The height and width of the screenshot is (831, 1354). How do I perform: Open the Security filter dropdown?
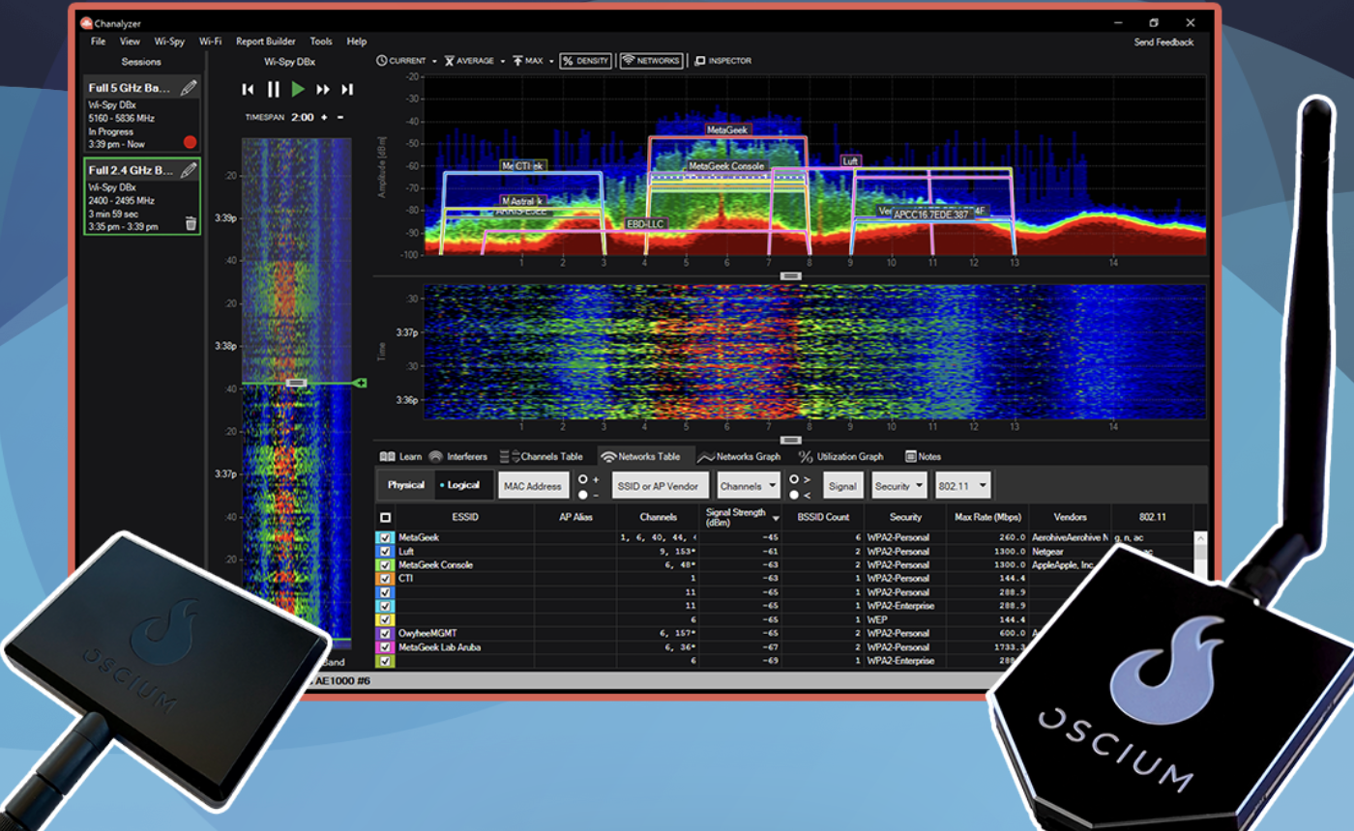[x=898, y=486]
